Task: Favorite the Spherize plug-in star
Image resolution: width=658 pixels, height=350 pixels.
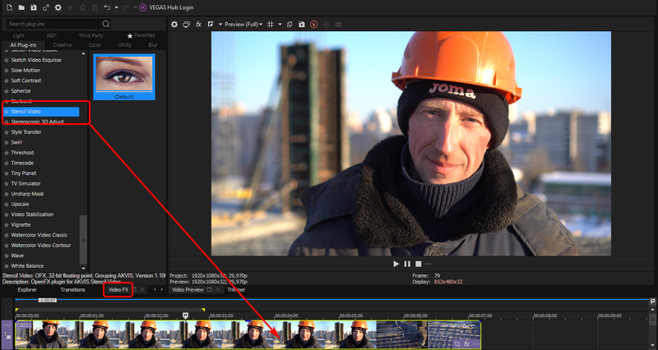Action: [7, 91]
